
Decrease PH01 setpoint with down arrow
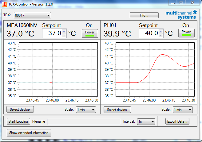click(x=161, y=35)
